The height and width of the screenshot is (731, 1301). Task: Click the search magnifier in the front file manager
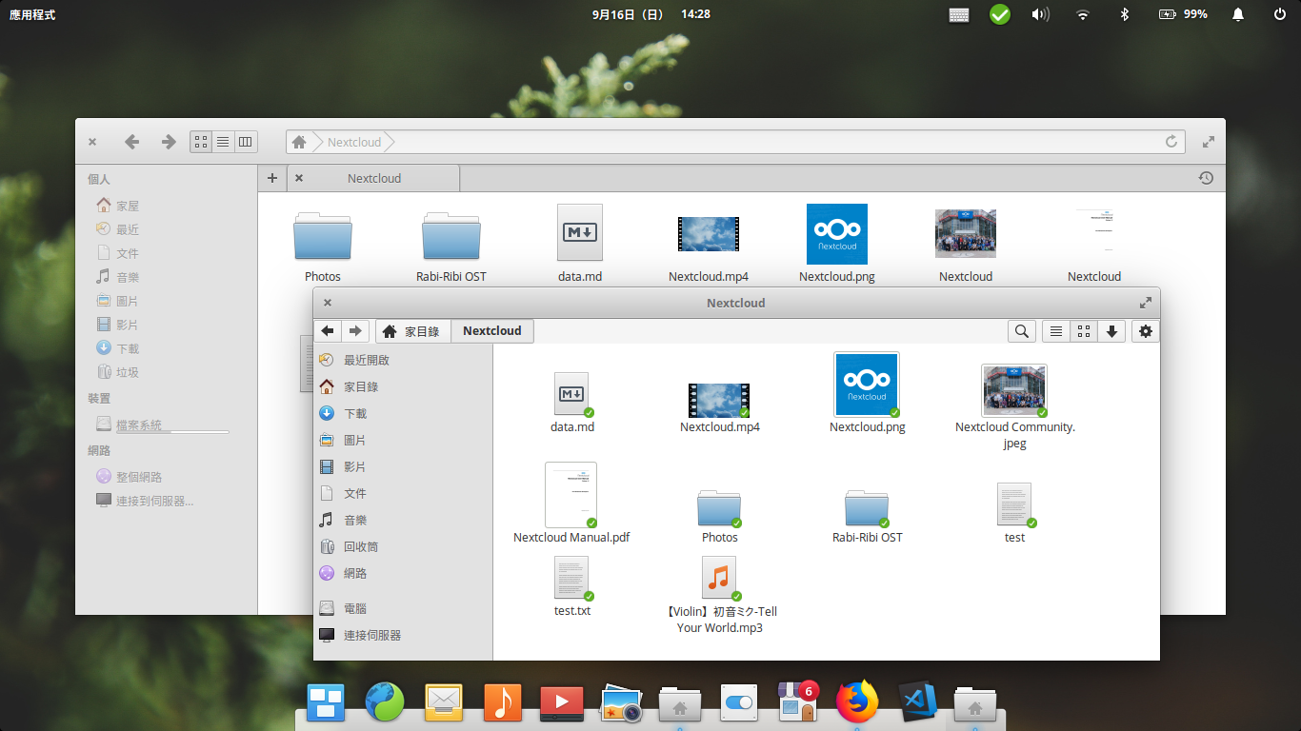[1022, 331]
